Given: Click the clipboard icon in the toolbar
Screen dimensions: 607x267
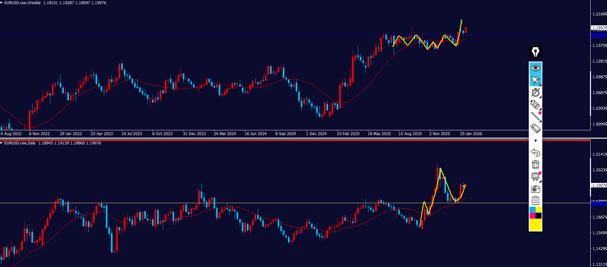Looking at the screenshot, I should 535,201.
